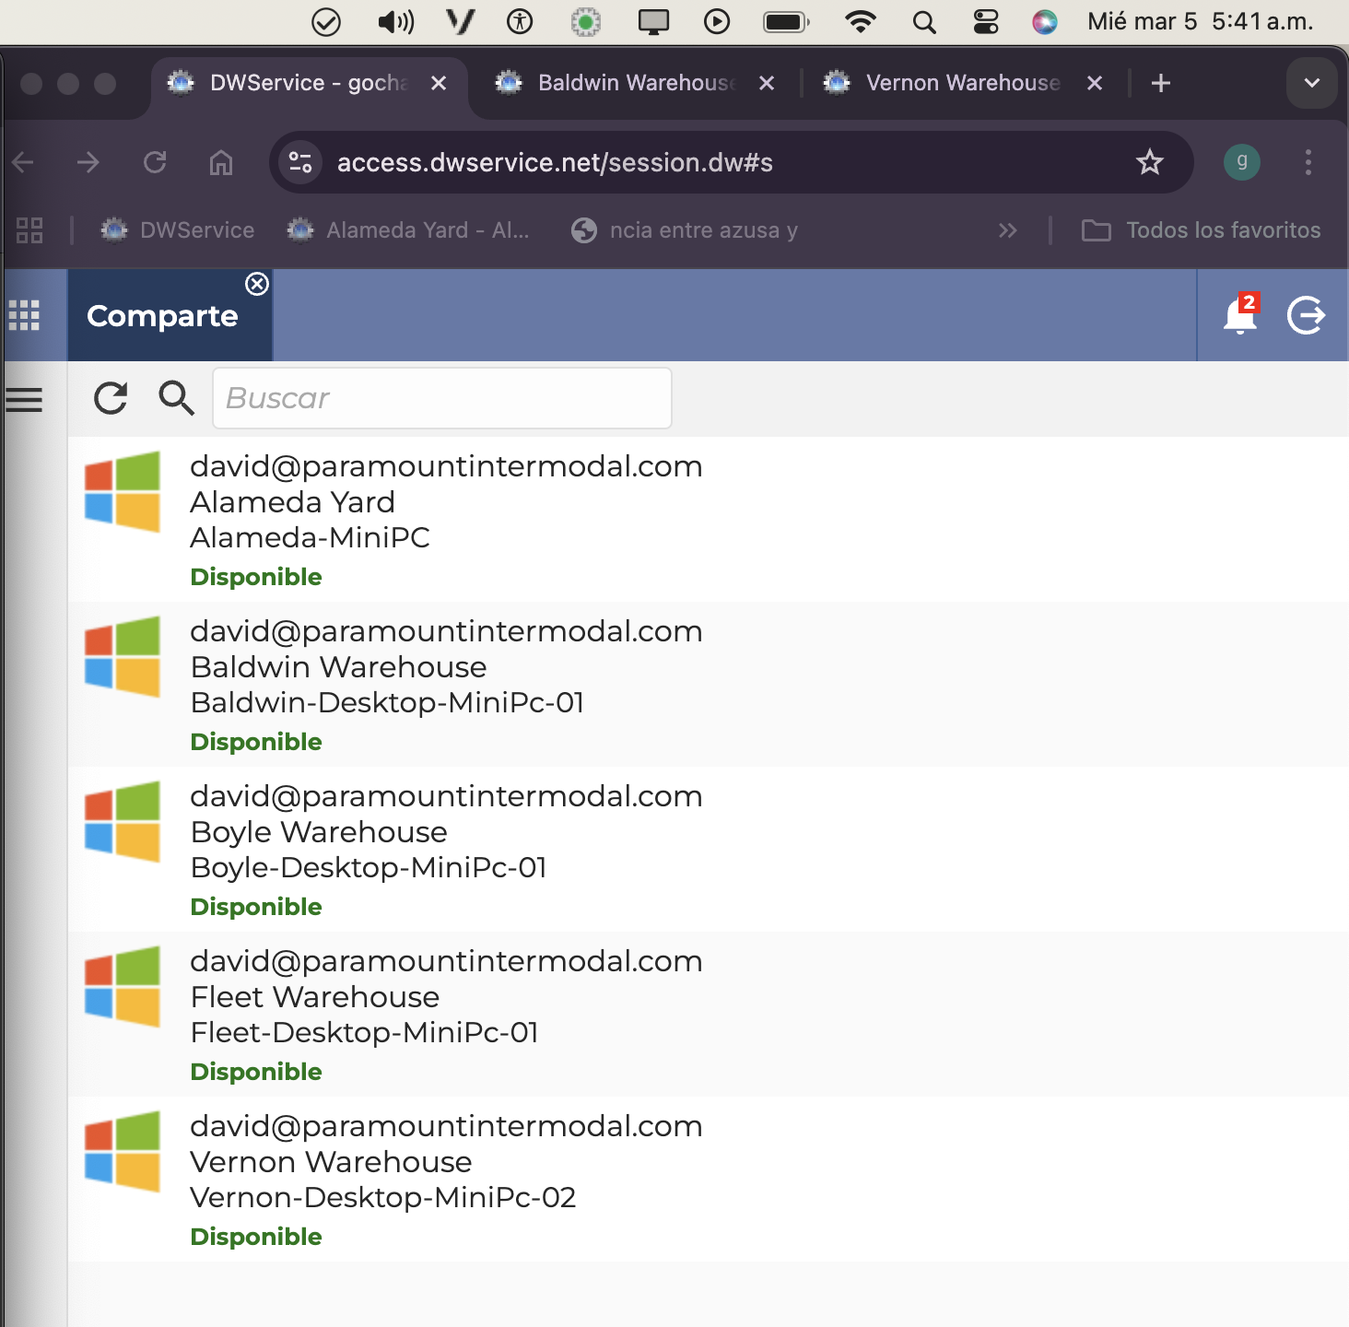
Task: Open macOS Control Center
Action: pyautogui.click(x=986, y=21)
